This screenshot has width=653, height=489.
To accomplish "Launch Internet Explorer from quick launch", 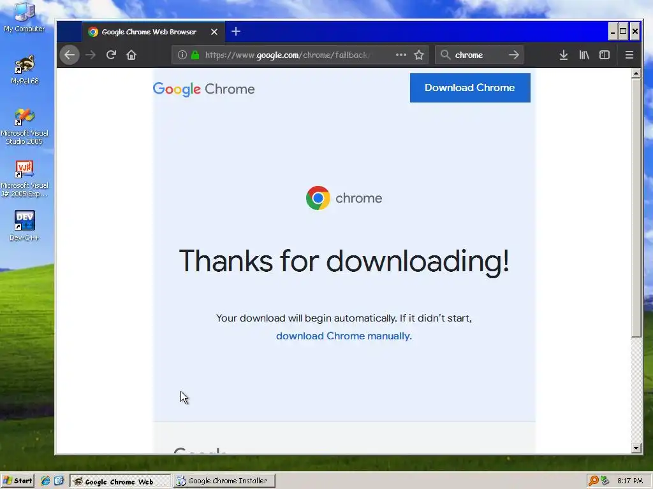I will coord(45,481).
